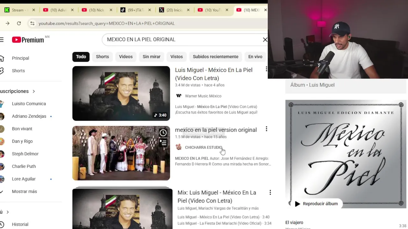This screenshot has width=408, height=229.
Task: Open Luis Miguel - México En La Piel title
Action: [214, 74]
